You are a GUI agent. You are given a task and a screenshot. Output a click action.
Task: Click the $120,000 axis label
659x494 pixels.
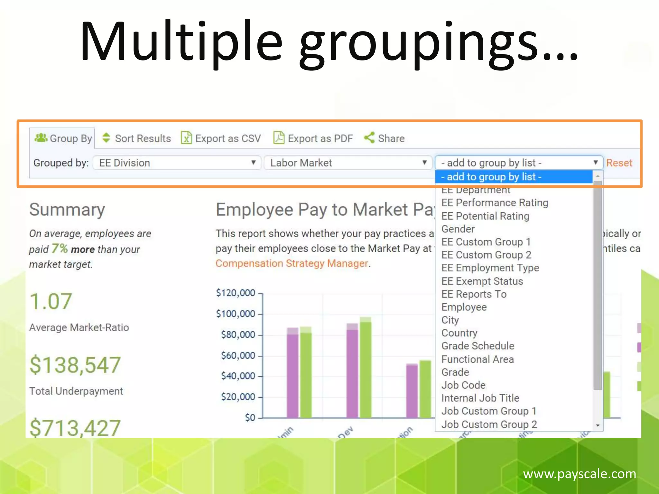[x=236, y=293]
